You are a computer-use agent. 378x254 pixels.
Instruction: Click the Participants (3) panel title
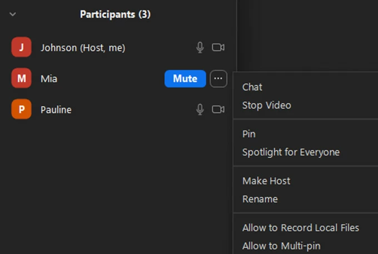click(115, 14)
